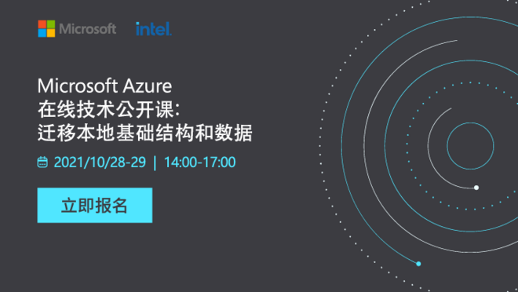The width and height of the screenshot is (518, 292).
Task: Click the white dot ending the gray arc
Action: point(476,188)
